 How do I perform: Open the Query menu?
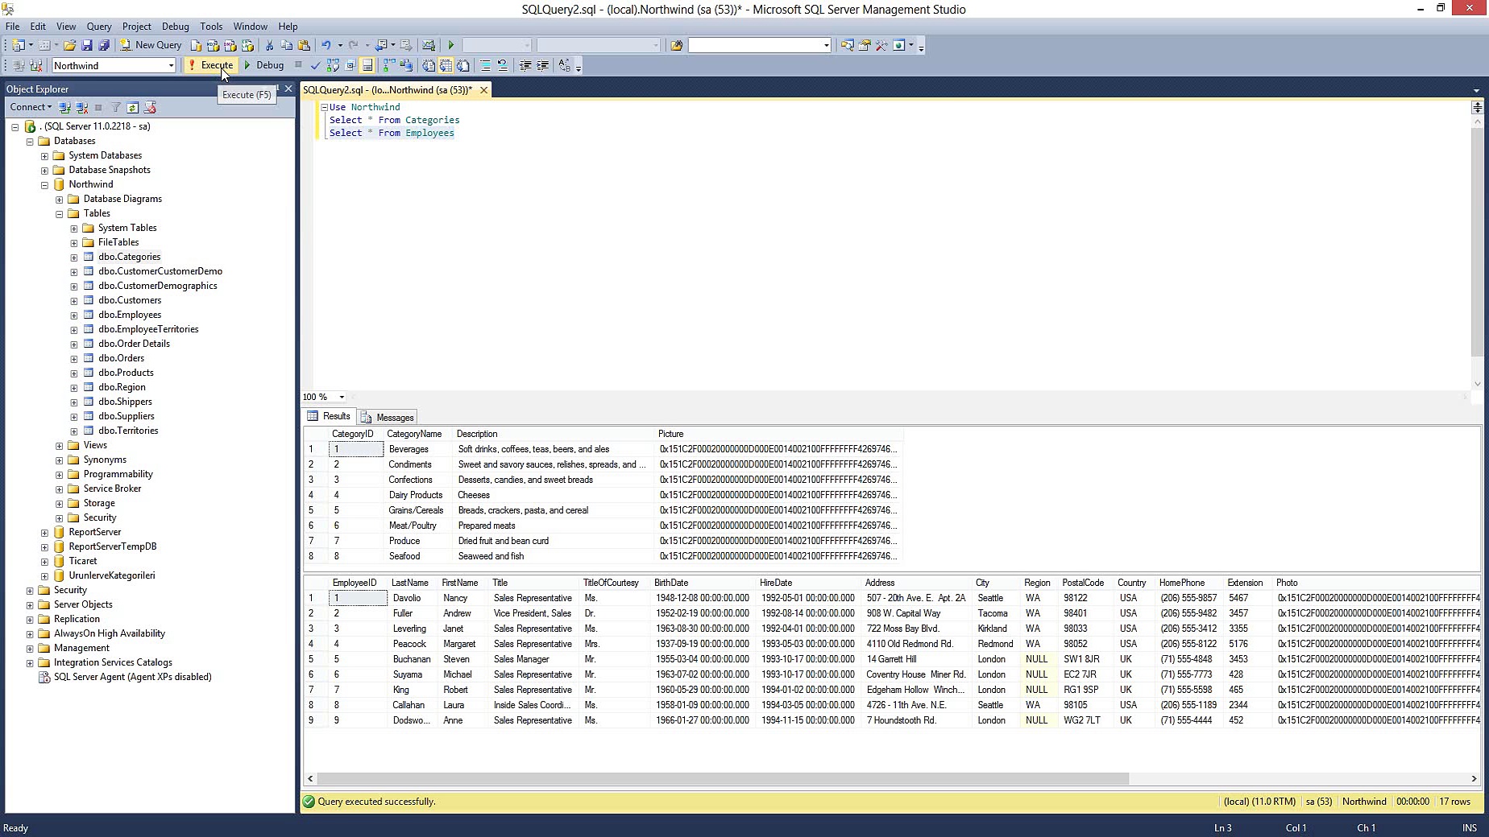click(98, 26)
